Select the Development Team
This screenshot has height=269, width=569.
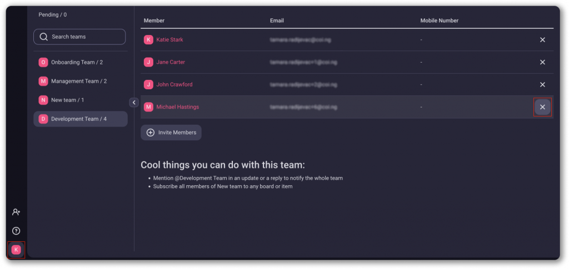point(79,119)
